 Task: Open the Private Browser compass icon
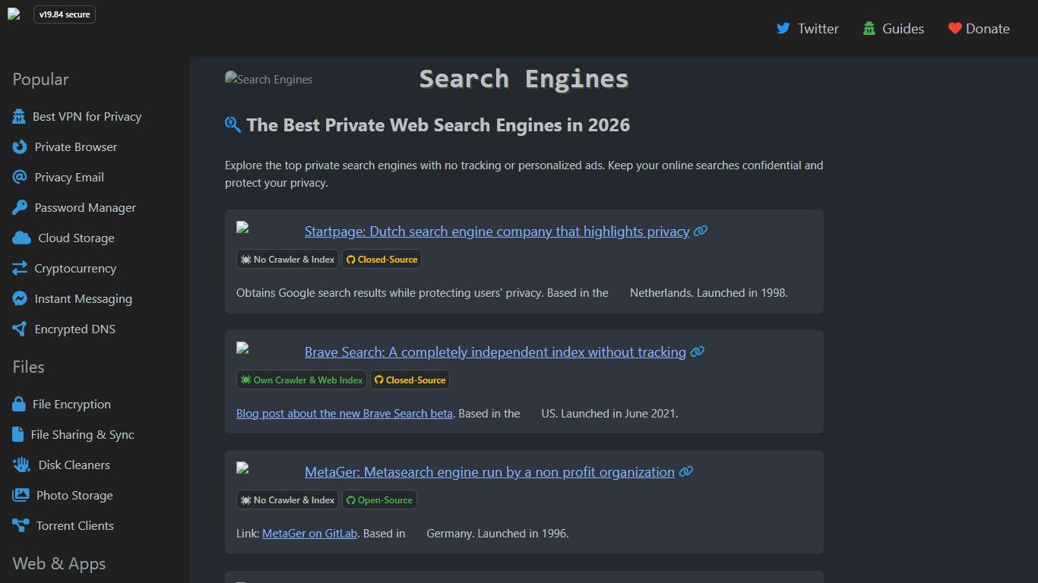pyautogui.click(x=20, y=147)
